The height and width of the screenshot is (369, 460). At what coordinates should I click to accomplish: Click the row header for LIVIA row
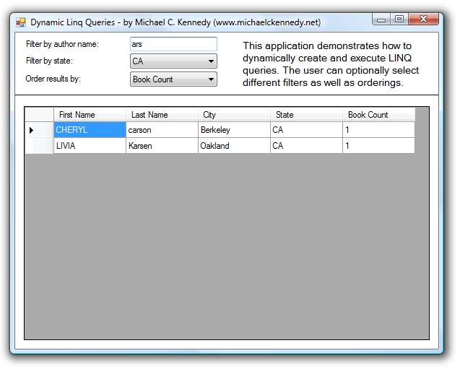39,146
